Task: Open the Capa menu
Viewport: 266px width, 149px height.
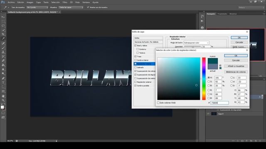Action: click(38, 2)
